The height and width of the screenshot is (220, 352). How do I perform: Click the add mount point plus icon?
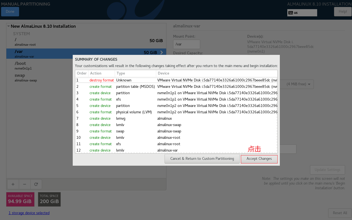[13, 184]
